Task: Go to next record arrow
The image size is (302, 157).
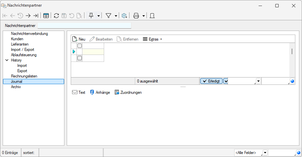Action: click(x=28, y=16)
